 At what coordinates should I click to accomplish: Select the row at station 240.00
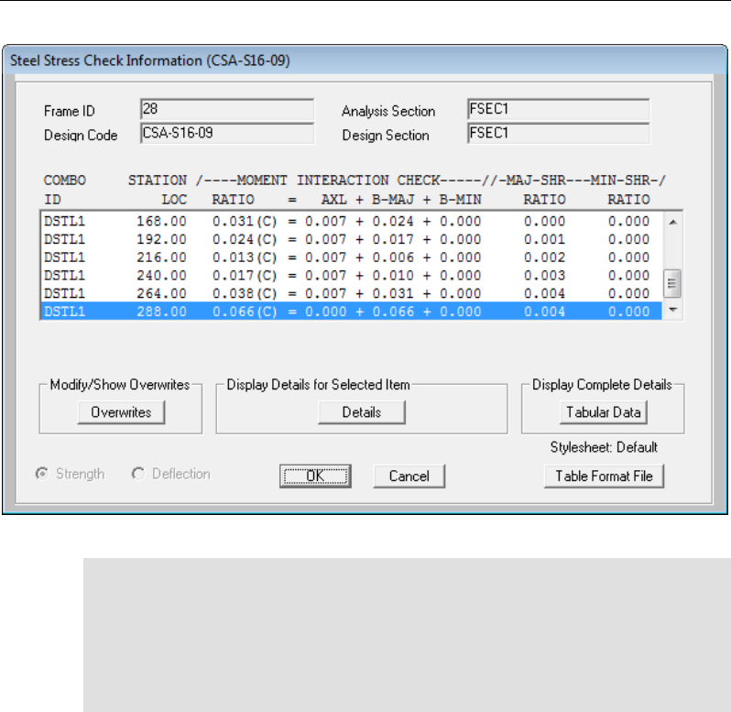[x=352, y=276]
